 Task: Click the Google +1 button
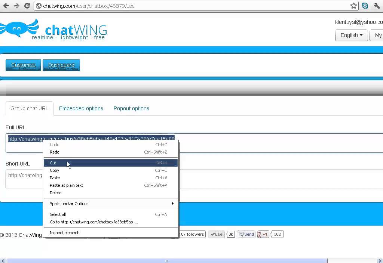tap(263, 235)
